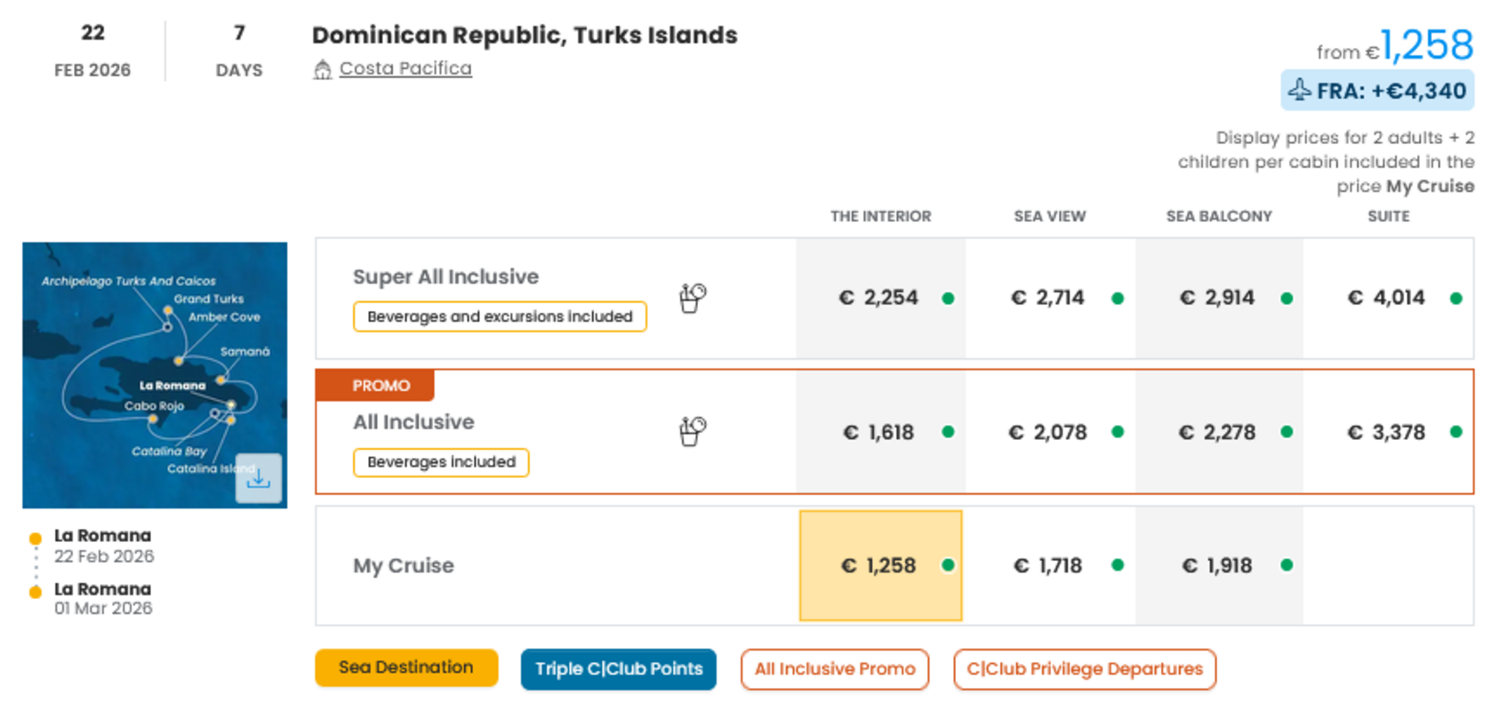Click the map download icon
Viewport: 1492px width, 711px height.
click(x=258, y=479)
